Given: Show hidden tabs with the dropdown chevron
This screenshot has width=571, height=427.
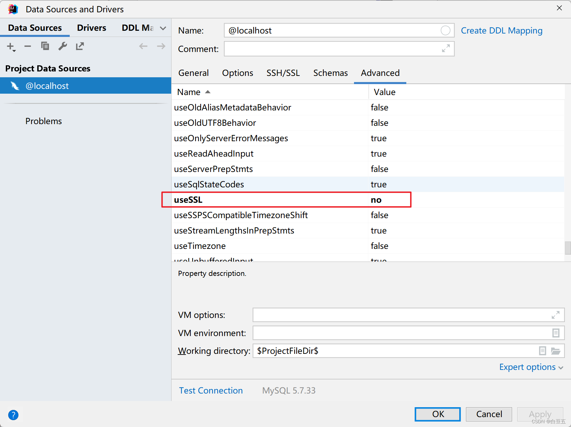Looking at the screenshot, I should [x=163, y=28].
